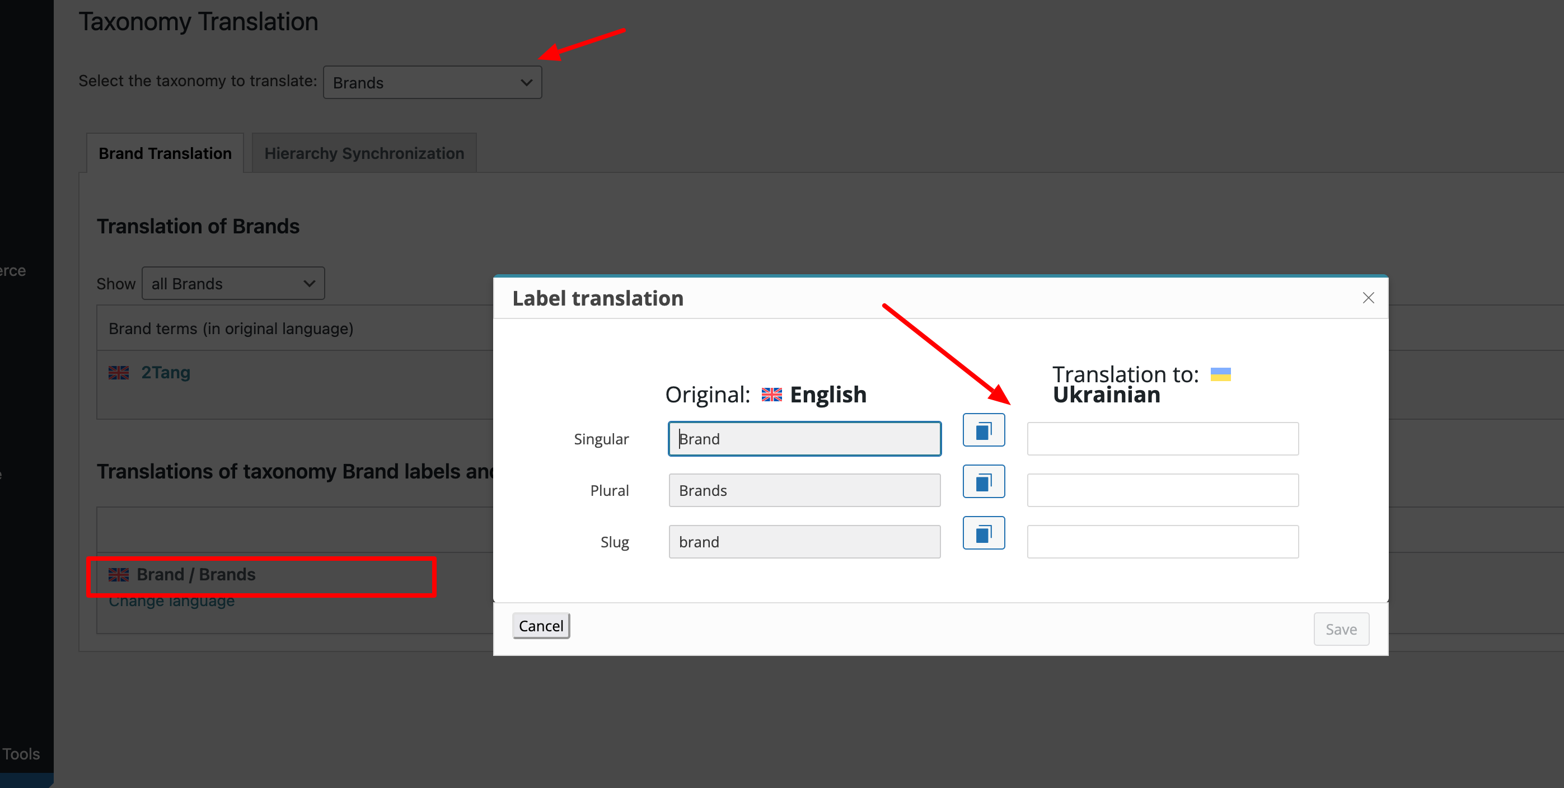The height and width of the screenshot is (788, 1564).
Task: Copy Singular original to translation field
Action: [x=984, y=430]
